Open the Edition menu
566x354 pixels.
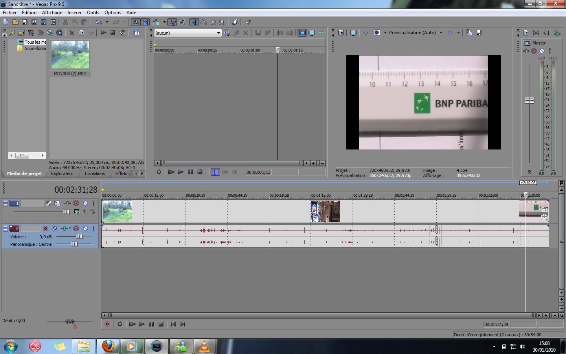tap(29, 13)
